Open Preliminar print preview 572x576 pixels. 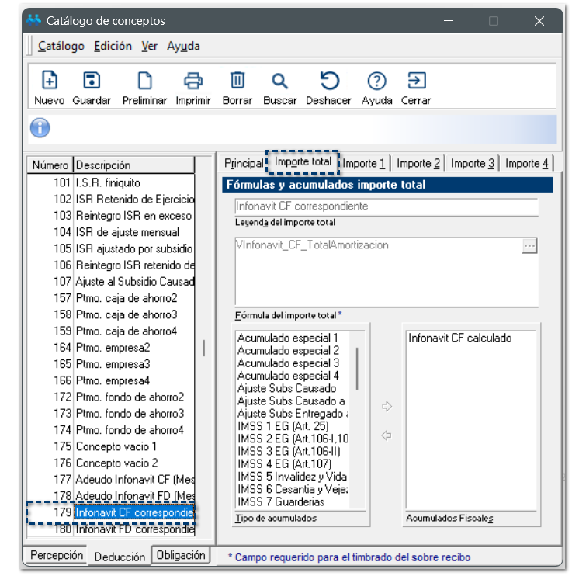144,81
